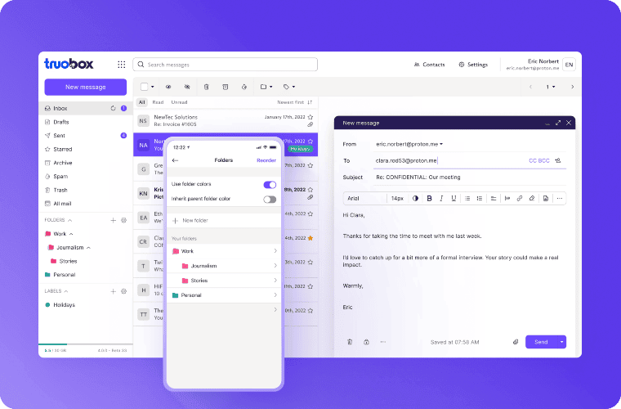Image resolution: width=621 pixels, height=409 pixels.
Task: Collapse the Work folder in the sidebar
Action: [x=71, y=234]
